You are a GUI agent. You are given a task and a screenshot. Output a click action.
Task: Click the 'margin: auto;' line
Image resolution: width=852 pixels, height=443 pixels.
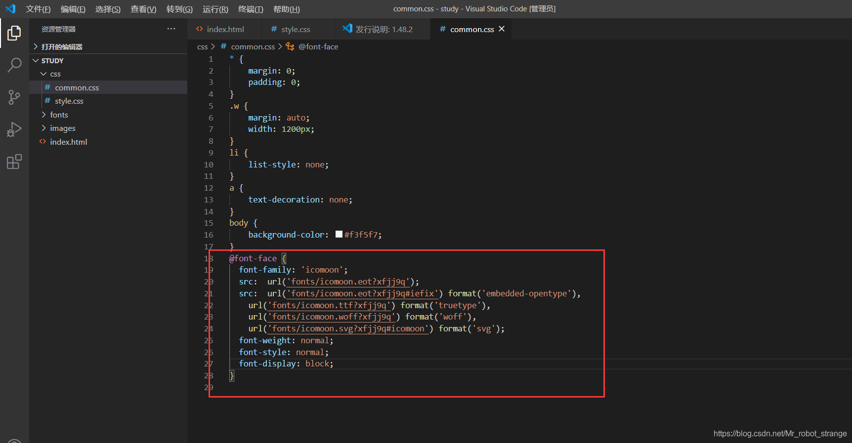pos(279,118)
